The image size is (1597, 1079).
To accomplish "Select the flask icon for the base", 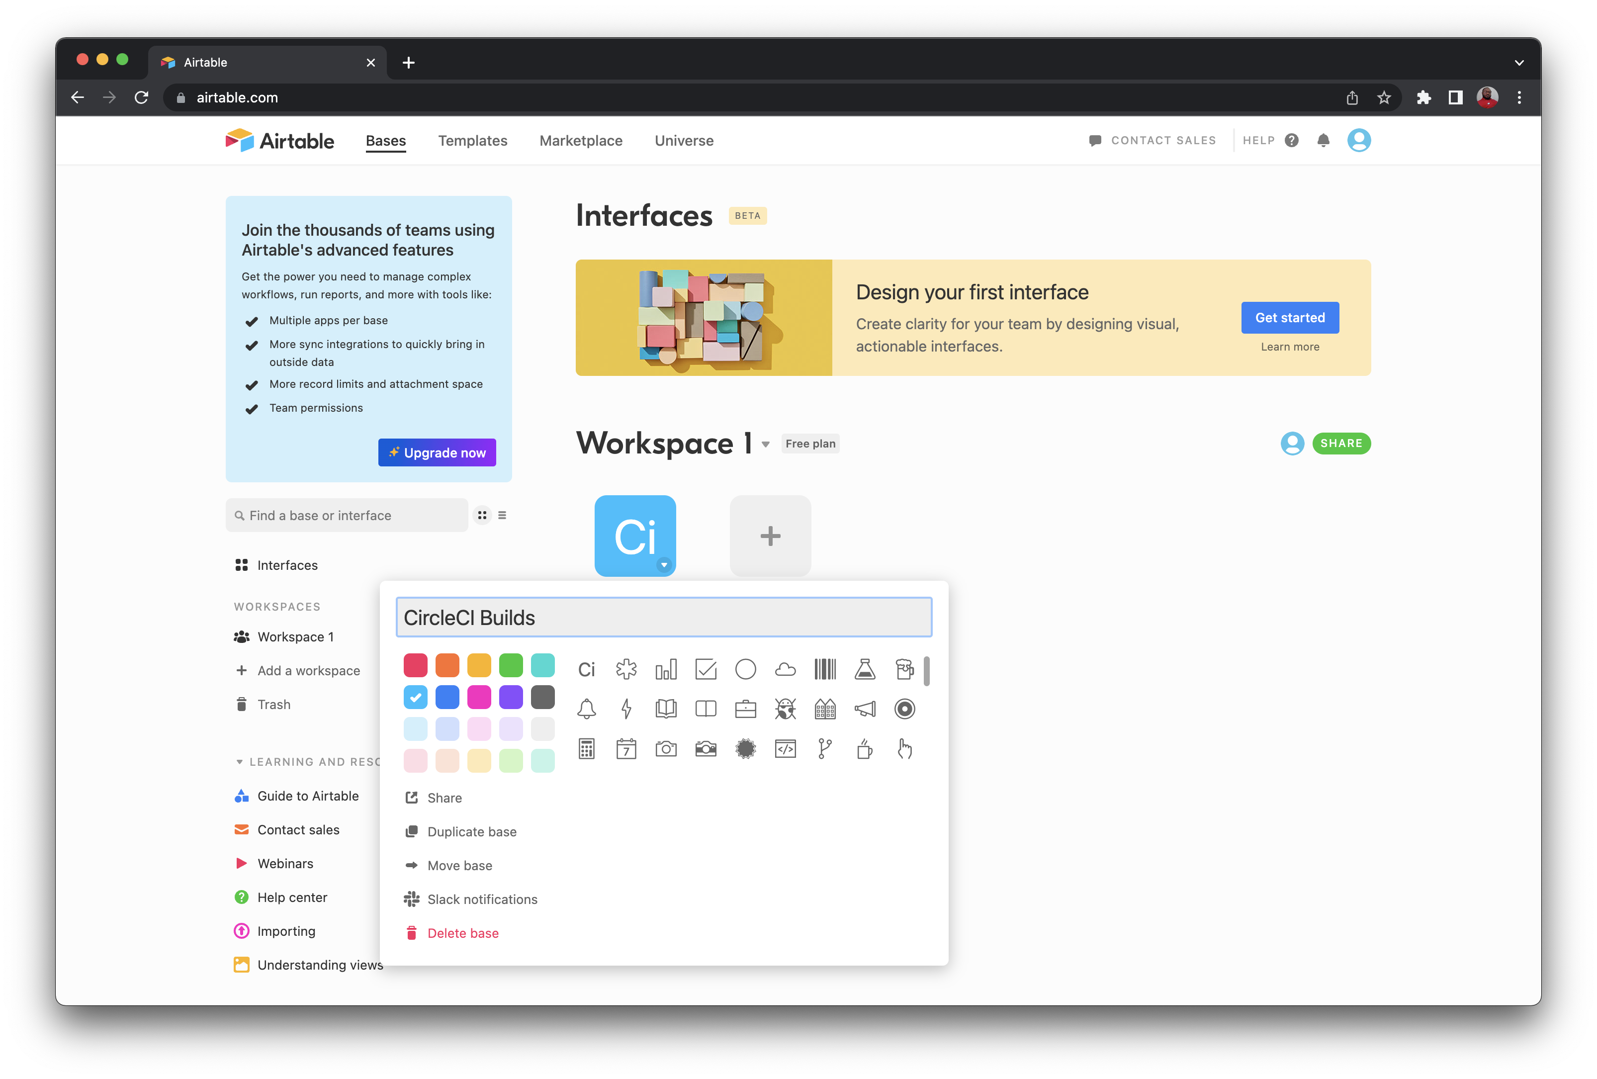I will (865, 669).
